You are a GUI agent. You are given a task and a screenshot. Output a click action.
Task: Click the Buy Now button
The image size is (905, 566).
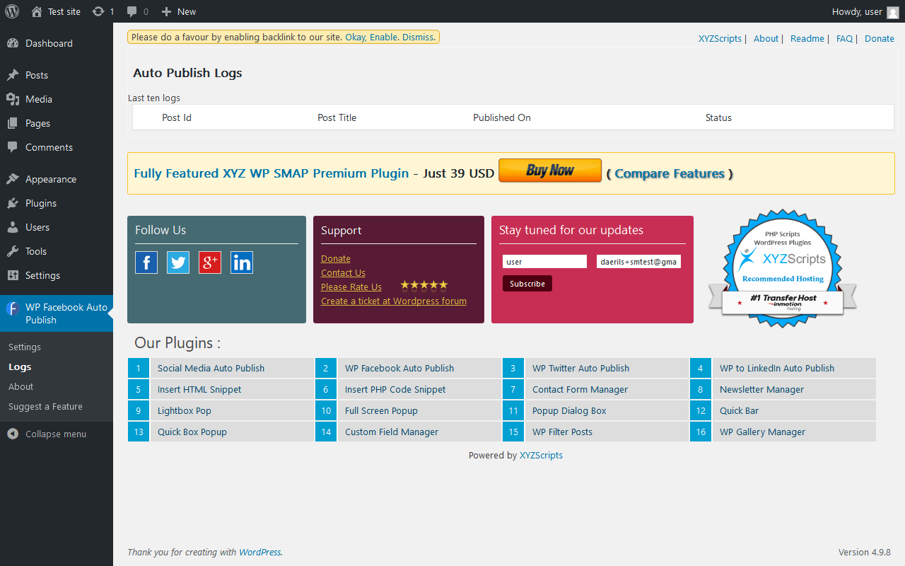(550, 171)
